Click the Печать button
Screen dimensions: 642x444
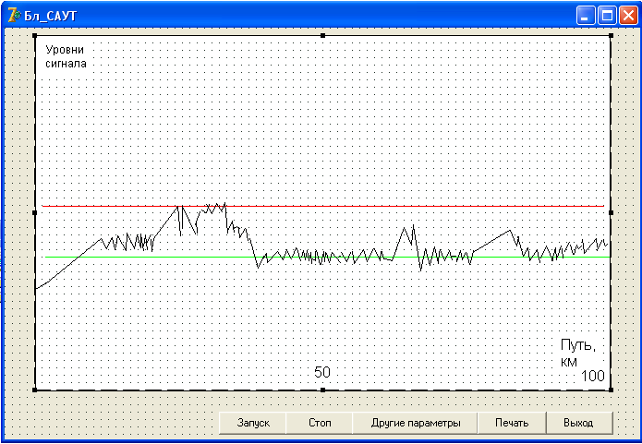pyautogui.click(x=512, y=423)
